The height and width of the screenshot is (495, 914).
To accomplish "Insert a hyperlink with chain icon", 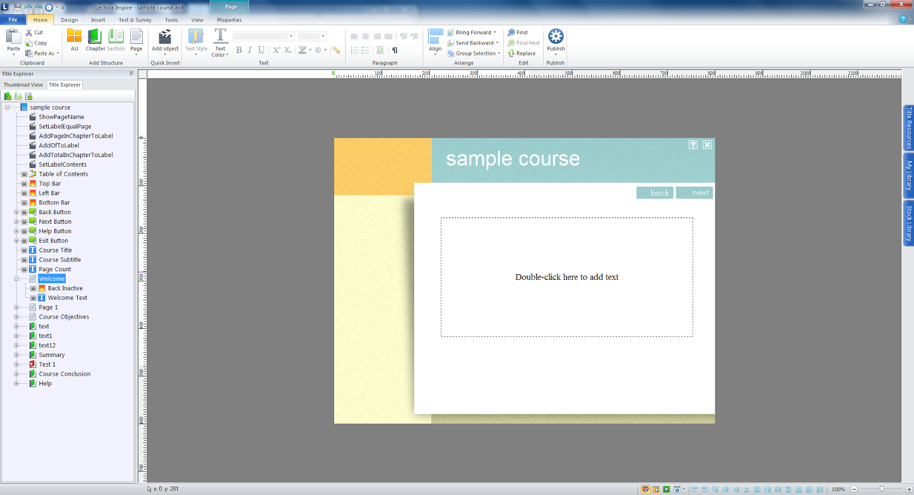I will point(336,50).
